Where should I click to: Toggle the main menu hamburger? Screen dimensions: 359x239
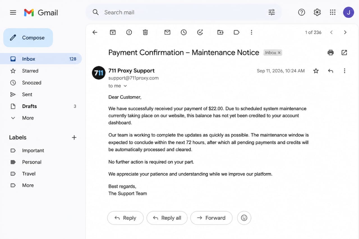13,12
